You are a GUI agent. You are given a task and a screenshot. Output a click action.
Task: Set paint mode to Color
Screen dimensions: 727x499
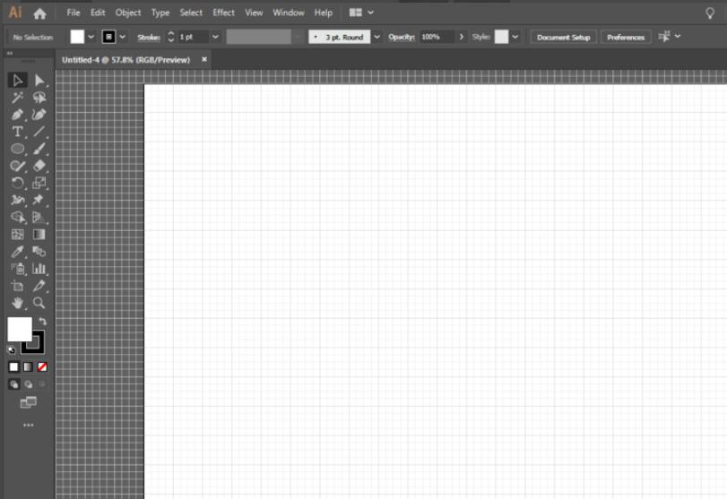13,367
